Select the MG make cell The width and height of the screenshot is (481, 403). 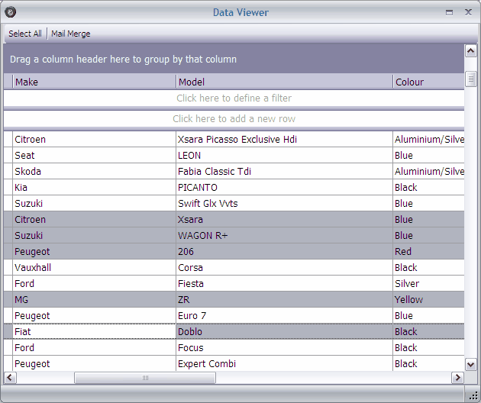(94, 299)
